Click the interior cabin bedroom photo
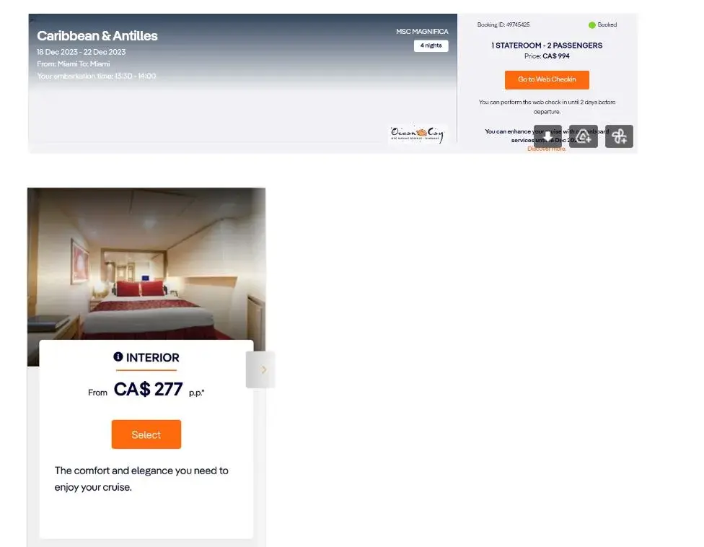The width and height of the screenshot is (704, 547). (146, 264)
